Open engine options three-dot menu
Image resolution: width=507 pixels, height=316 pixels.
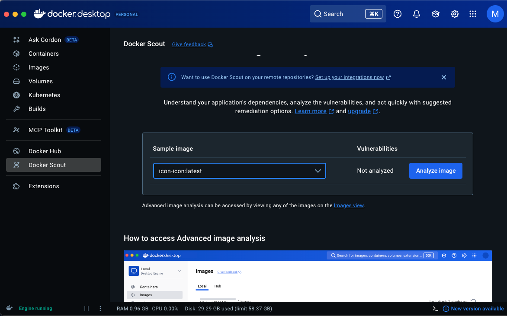pyautogui.click(x=100, y=309)
